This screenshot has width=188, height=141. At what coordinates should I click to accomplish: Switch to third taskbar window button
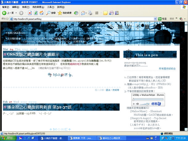[x=112, y=138]
